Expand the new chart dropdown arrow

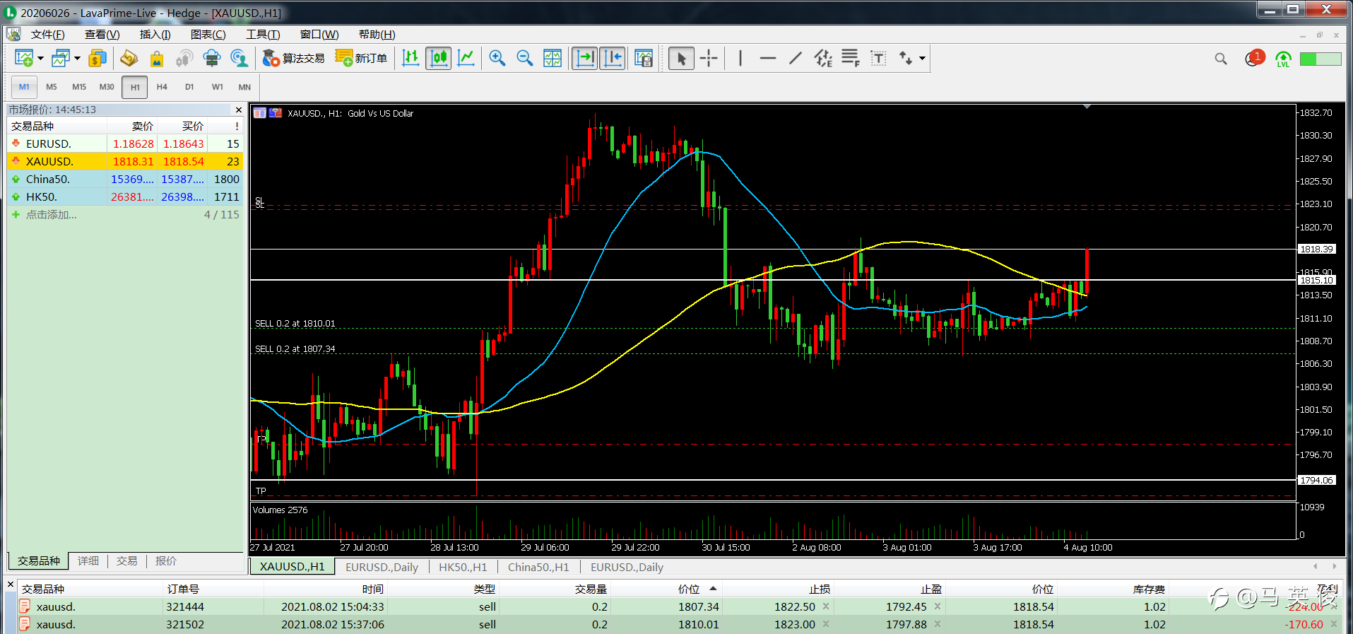coord(40,59)
